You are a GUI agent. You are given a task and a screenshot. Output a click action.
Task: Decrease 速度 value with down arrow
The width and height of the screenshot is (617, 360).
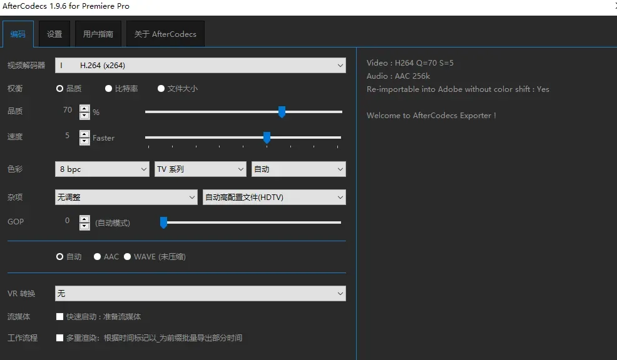pos(84,141)
